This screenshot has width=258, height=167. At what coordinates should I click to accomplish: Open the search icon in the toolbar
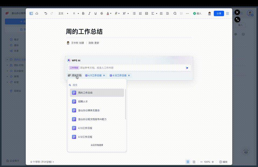175,13
